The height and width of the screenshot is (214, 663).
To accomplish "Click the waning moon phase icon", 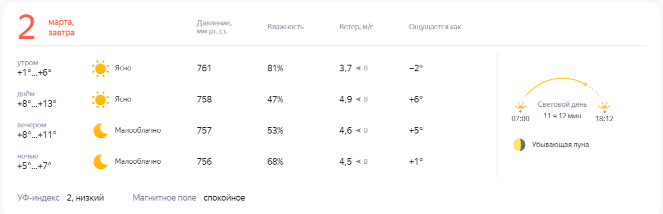I will pyautogui.click(x=519, y=145).
